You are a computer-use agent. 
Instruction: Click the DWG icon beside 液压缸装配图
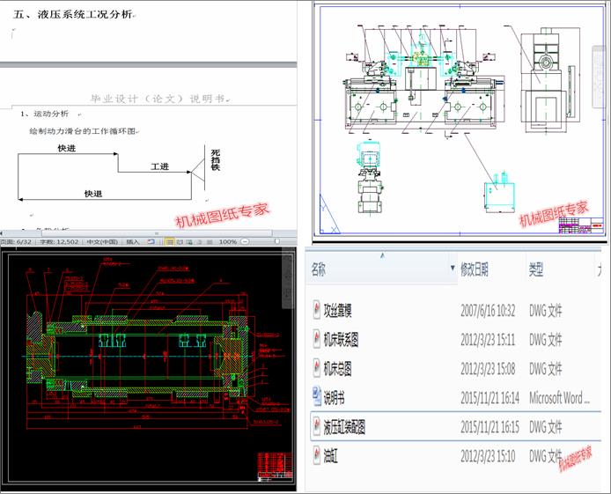316,426
